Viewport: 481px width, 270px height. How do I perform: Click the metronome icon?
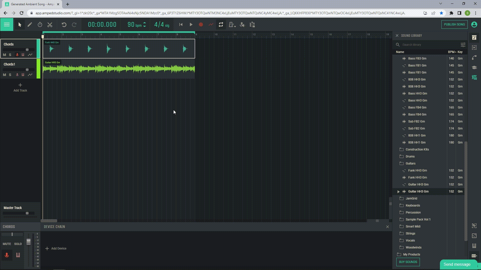pyautogui.click(x=231, y=24)
